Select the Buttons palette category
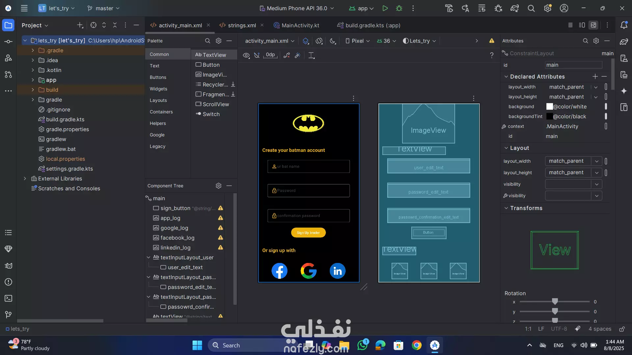This screenshot has width=632, height=355. coord(158,77)
